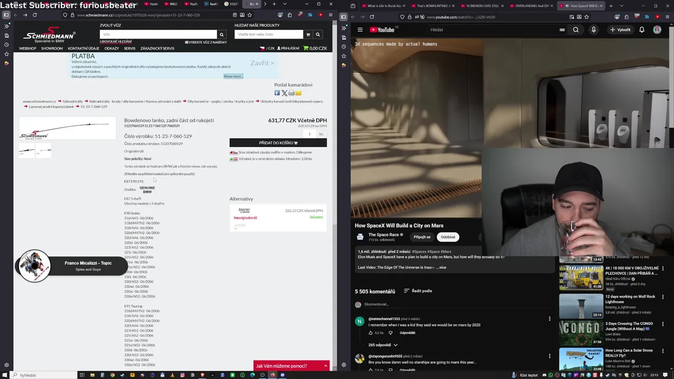Open the Schmiedmann browser window application menu
Screen dimensions: 674x379
coord(331,15)
